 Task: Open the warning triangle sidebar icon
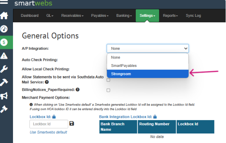(x=4, y=56)
